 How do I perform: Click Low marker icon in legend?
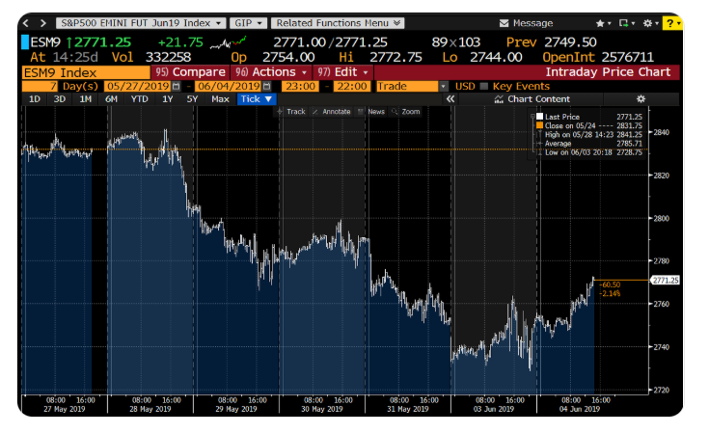(539, 152)
